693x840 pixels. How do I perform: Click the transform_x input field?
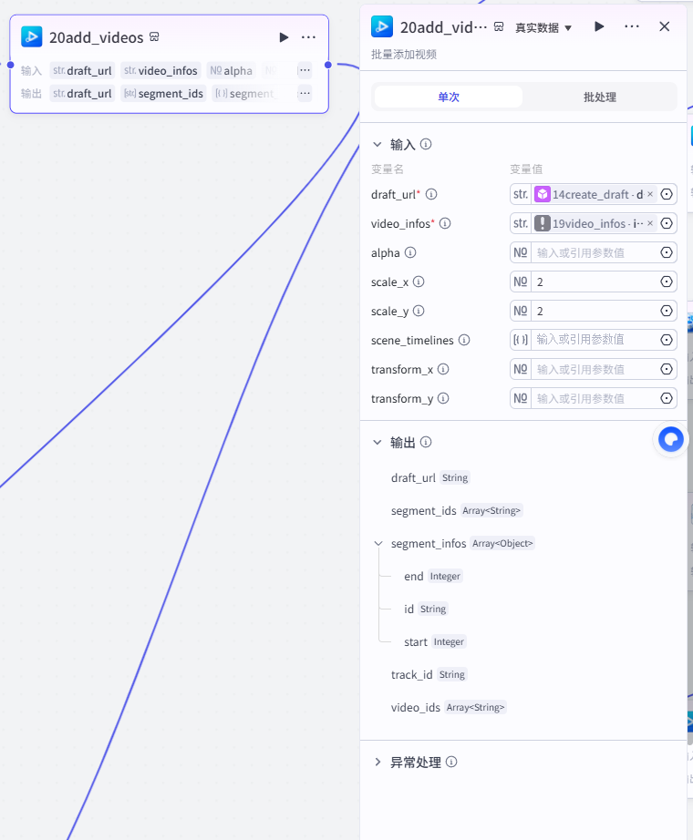click(595, 369)
